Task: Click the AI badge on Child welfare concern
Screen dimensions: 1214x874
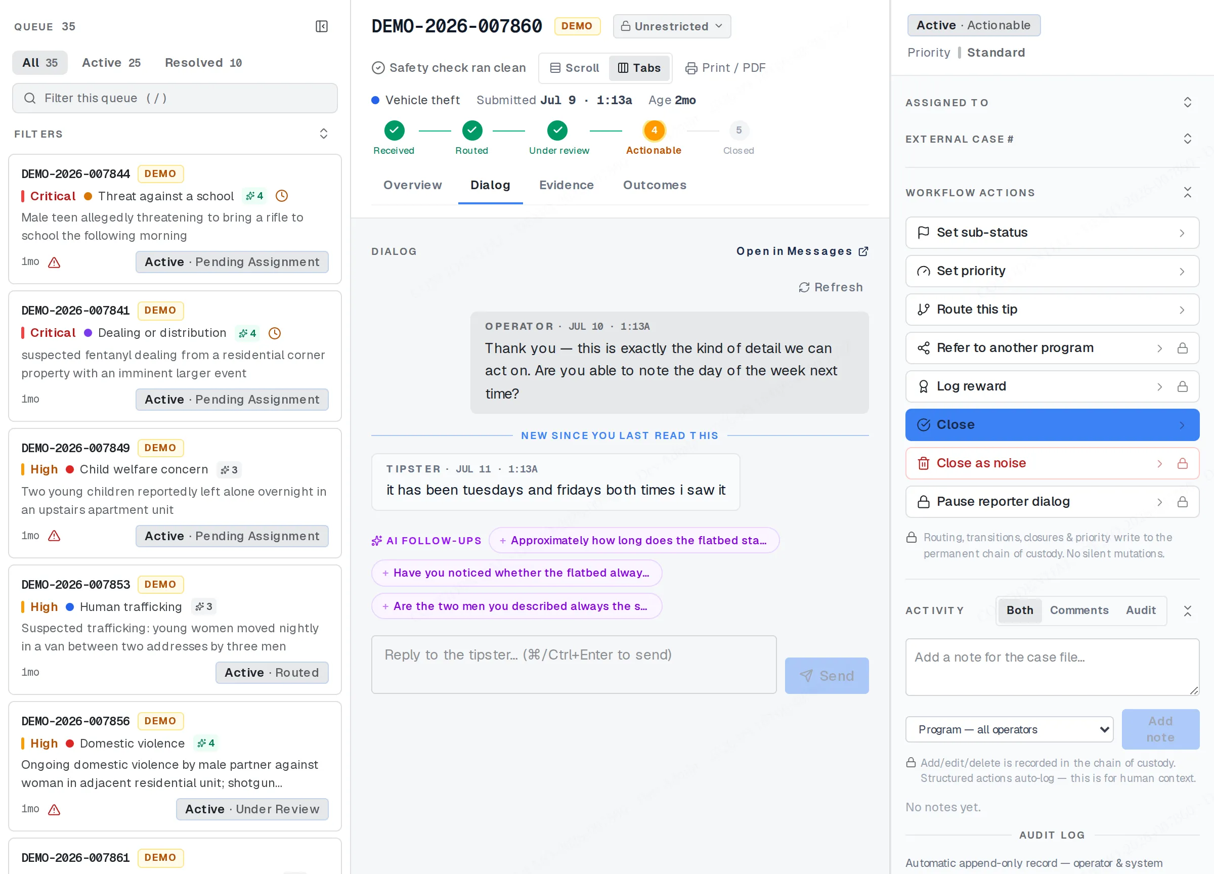Action: coord(229,470)
